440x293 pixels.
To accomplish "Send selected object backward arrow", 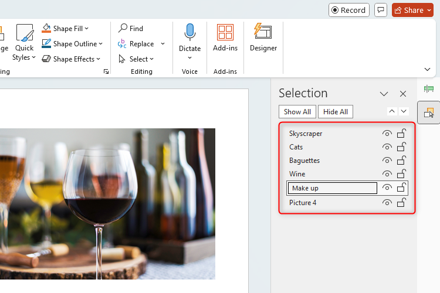I will [404, 111].
